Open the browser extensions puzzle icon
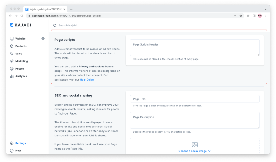Image resolution: width=276 pixels, height=162 pixels. (248, 16)
